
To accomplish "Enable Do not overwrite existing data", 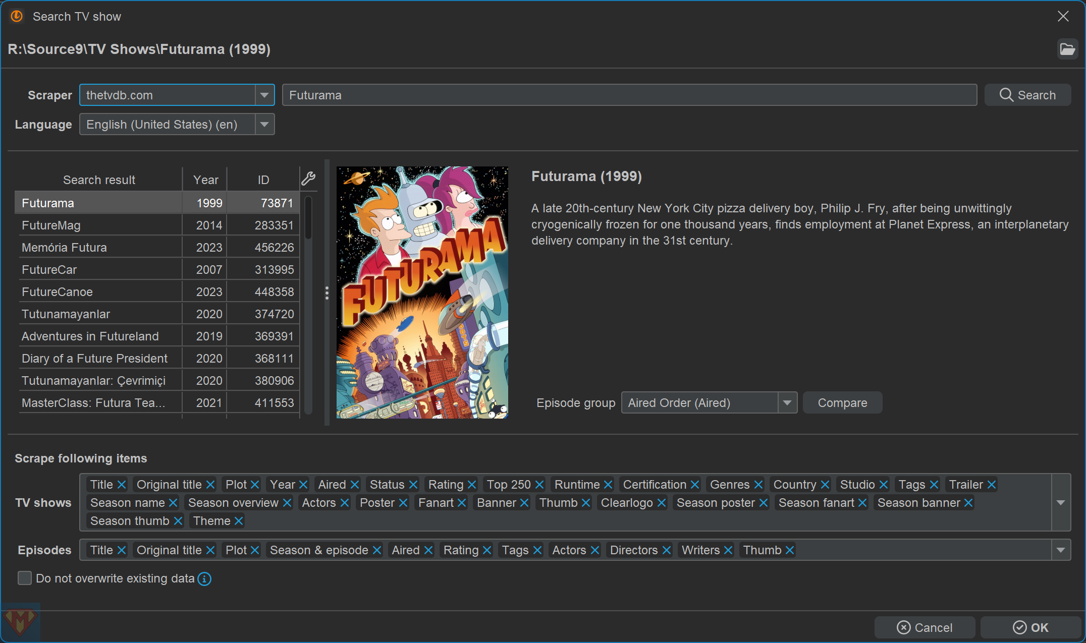I will click(25, 578).
